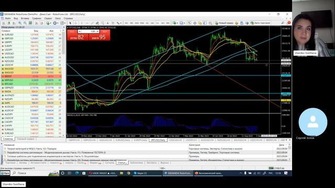
Task: Open the Файл menu
Action: [x=7, y=19]
